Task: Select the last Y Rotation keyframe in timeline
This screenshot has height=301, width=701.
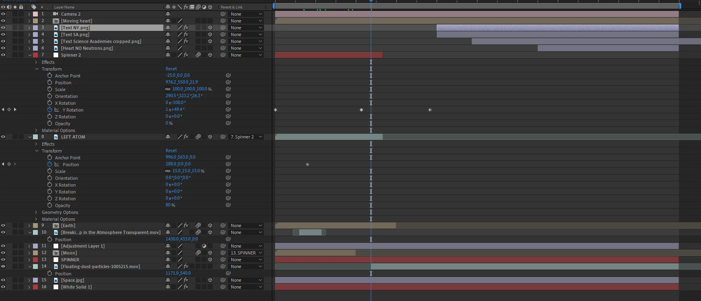Action: coord(430,110)
